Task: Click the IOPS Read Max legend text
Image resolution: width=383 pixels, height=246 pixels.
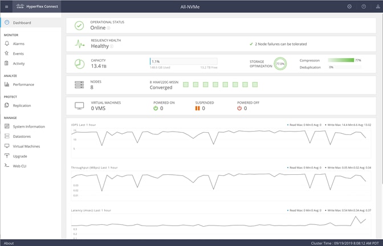Action: pos(305,125)
